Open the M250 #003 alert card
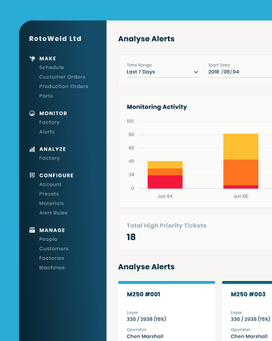272x341 pixels. pyautogui.click(x=247, y=311)
